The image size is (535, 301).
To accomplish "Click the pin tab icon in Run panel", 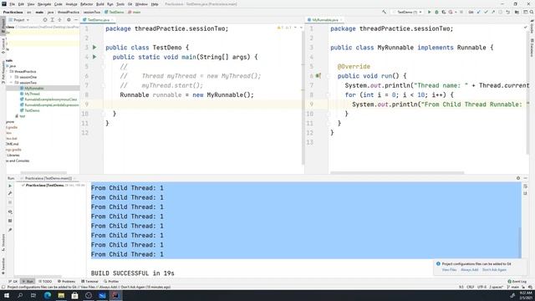I will (x=10, y=230).
